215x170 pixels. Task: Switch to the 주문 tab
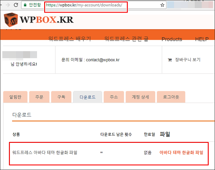click(x=39, y=97)
